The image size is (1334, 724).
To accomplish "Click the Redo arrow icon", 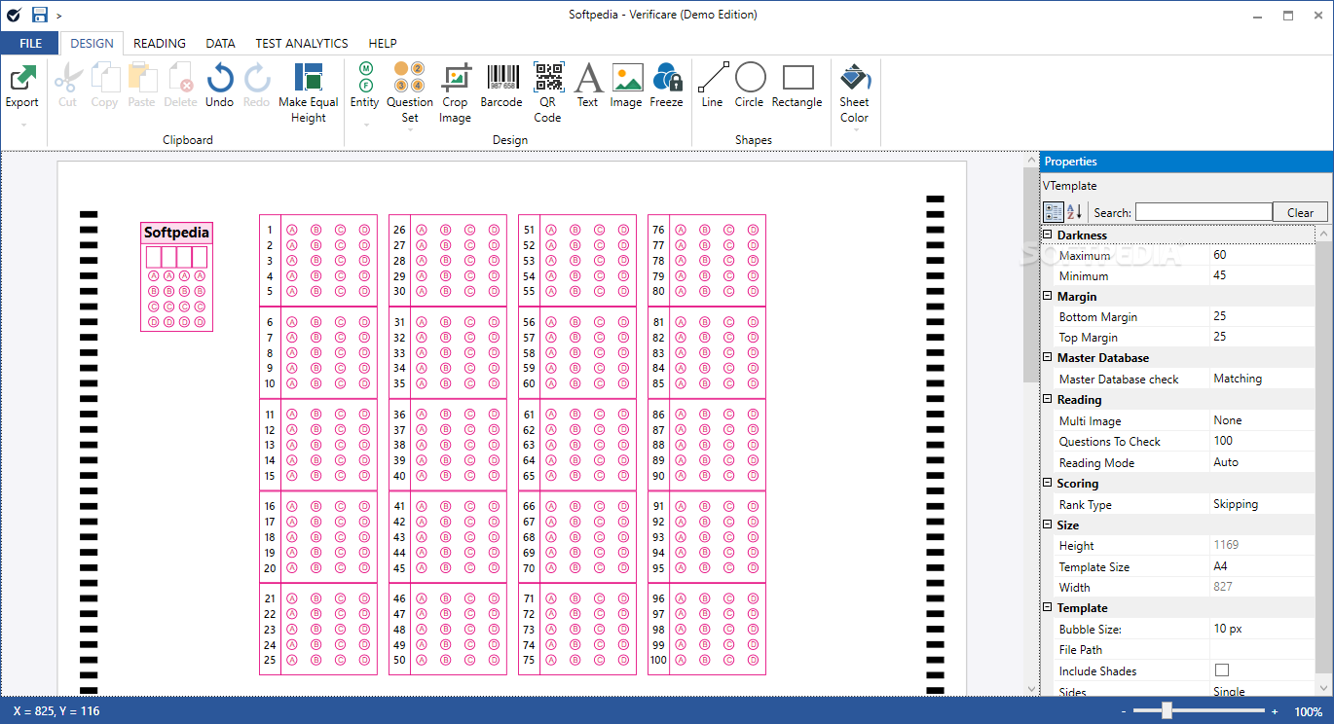I will point(256,78).
